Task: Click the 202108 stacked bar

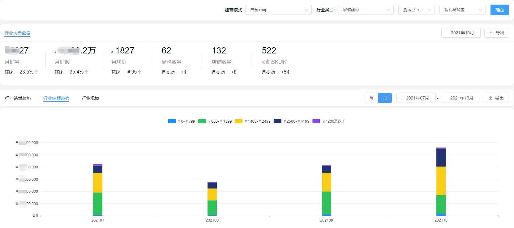Action: (x=212, y=199)
